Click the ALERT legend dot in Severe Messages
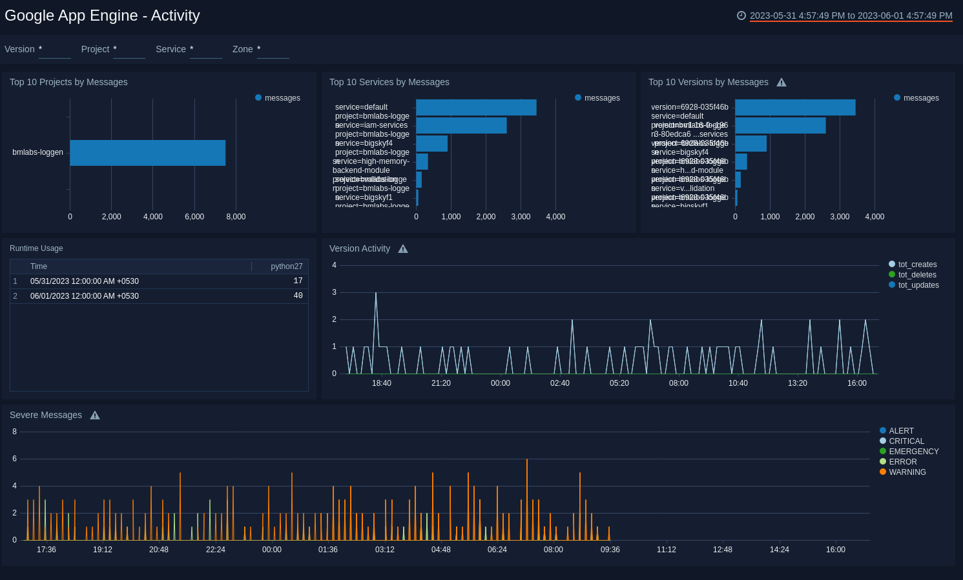 [x=882, y=430]
